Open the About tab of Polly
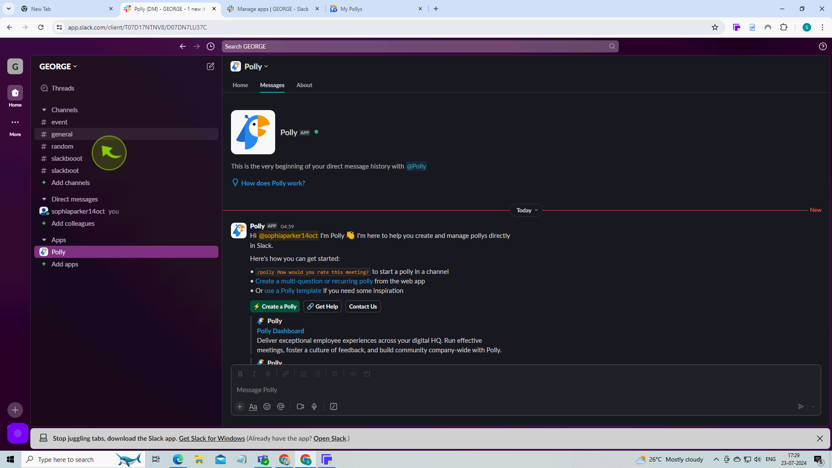The width and height of the screenshot is (832, 468). pos(304,85)
